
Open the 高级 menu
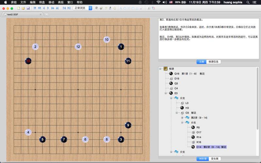[x=61, y=2]
